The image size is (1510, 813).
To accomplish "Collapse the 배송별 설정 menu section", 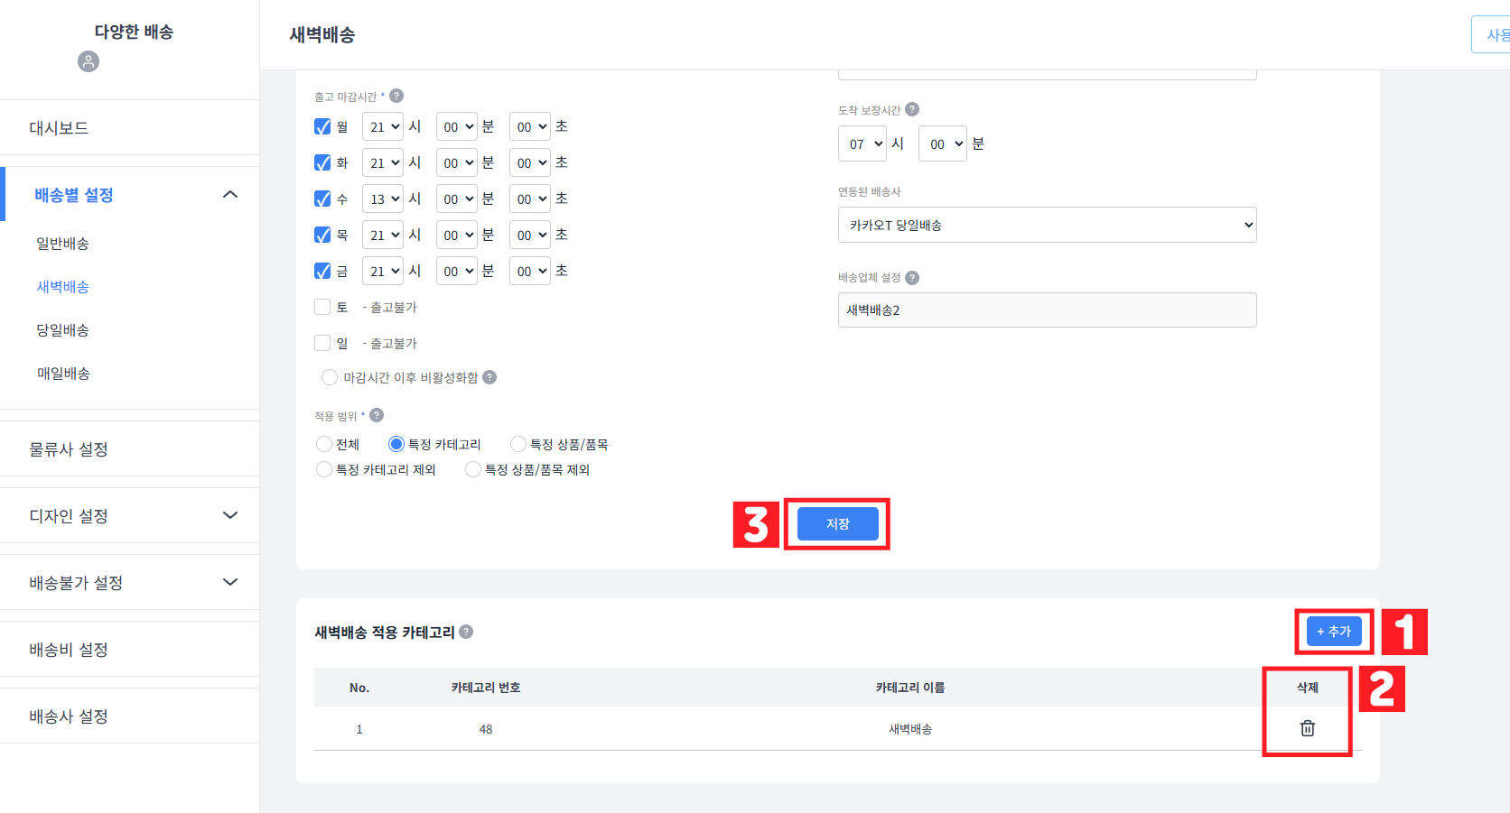I will coord(230,194).
